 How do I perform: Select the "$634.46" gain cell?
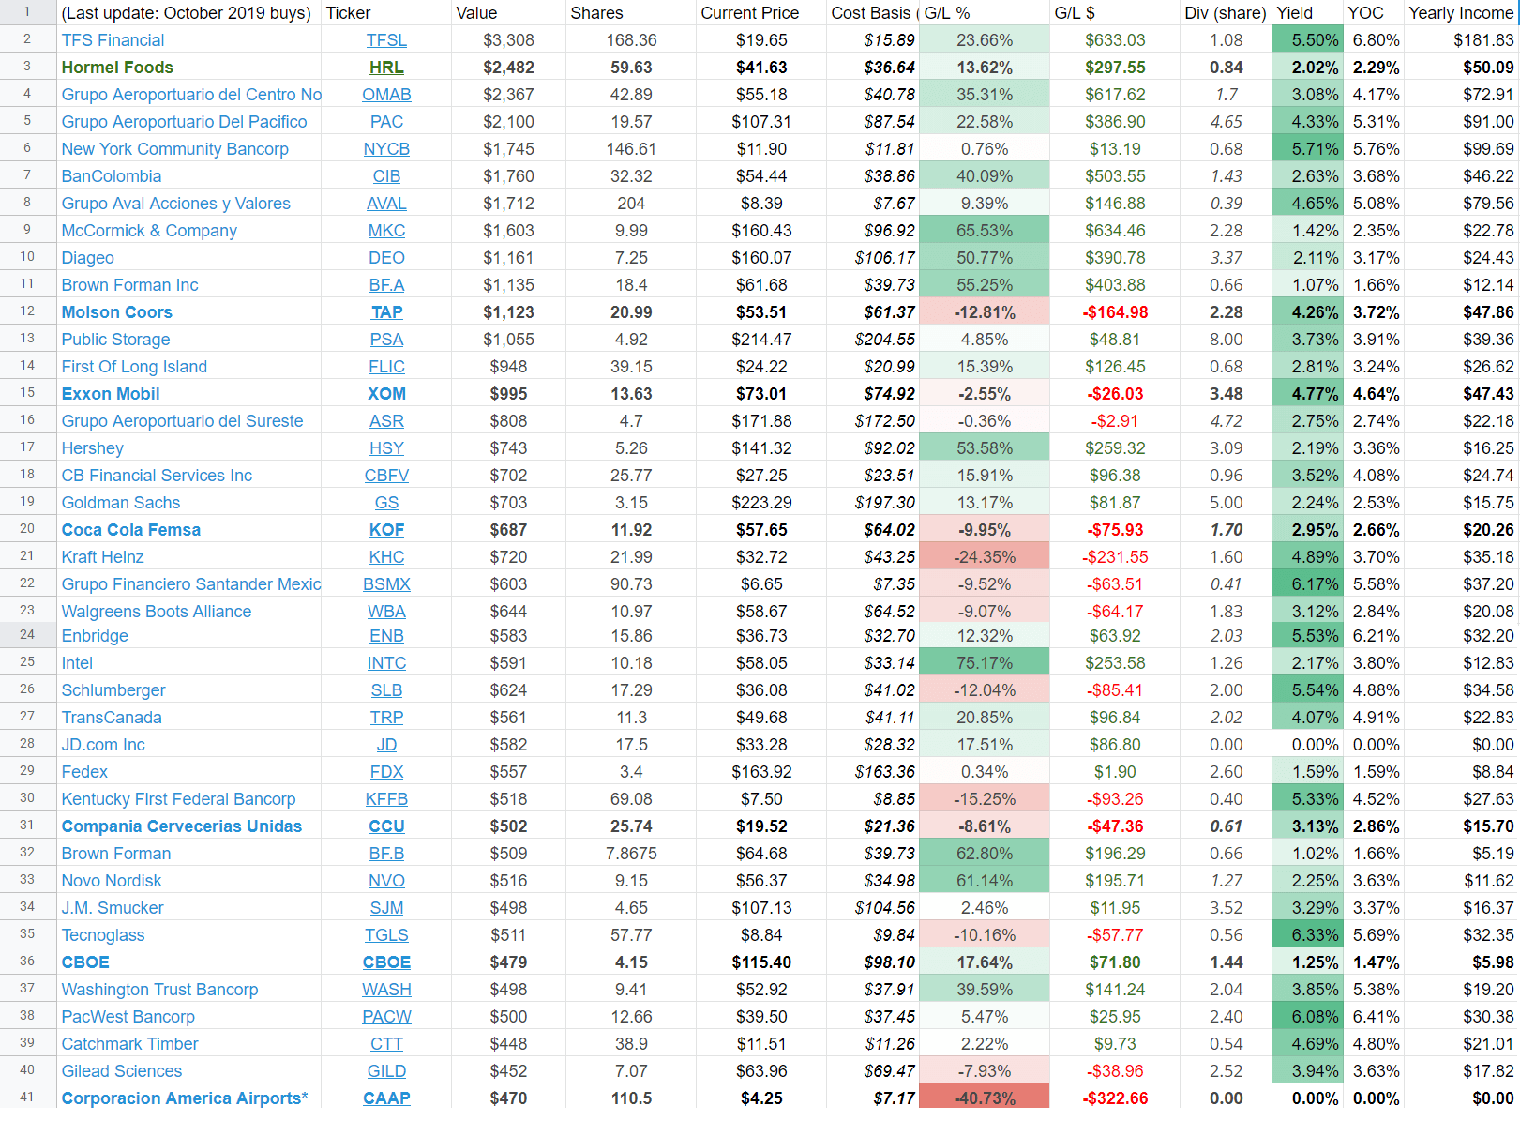[x=1115, y=231]
